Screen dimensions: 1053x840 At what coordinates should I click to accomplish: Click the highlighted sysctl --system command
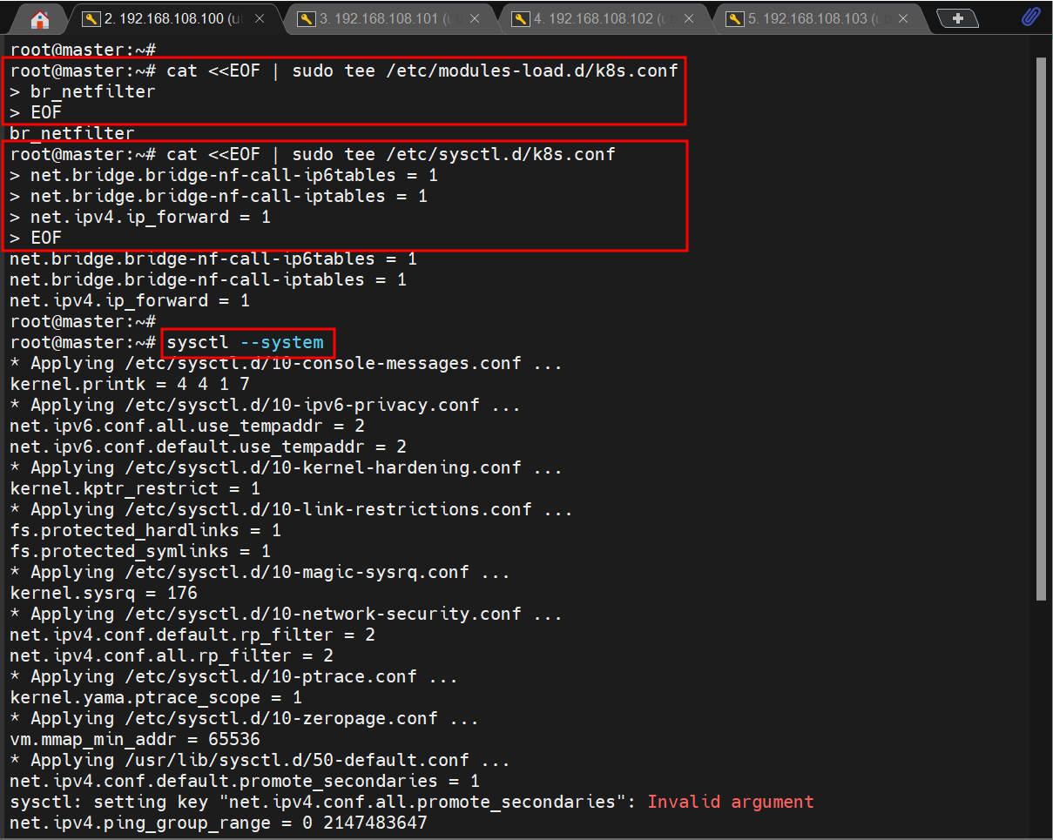tap(245, 343)
